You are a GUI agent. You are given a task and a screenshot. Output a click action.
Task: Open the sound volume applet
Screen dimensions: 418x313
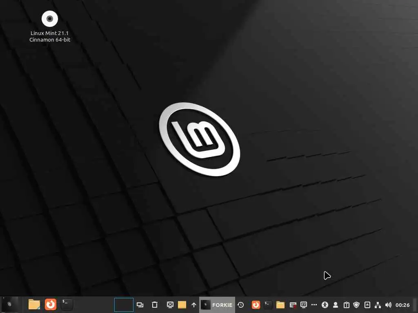pyautogui.click(x=389, y=305)
